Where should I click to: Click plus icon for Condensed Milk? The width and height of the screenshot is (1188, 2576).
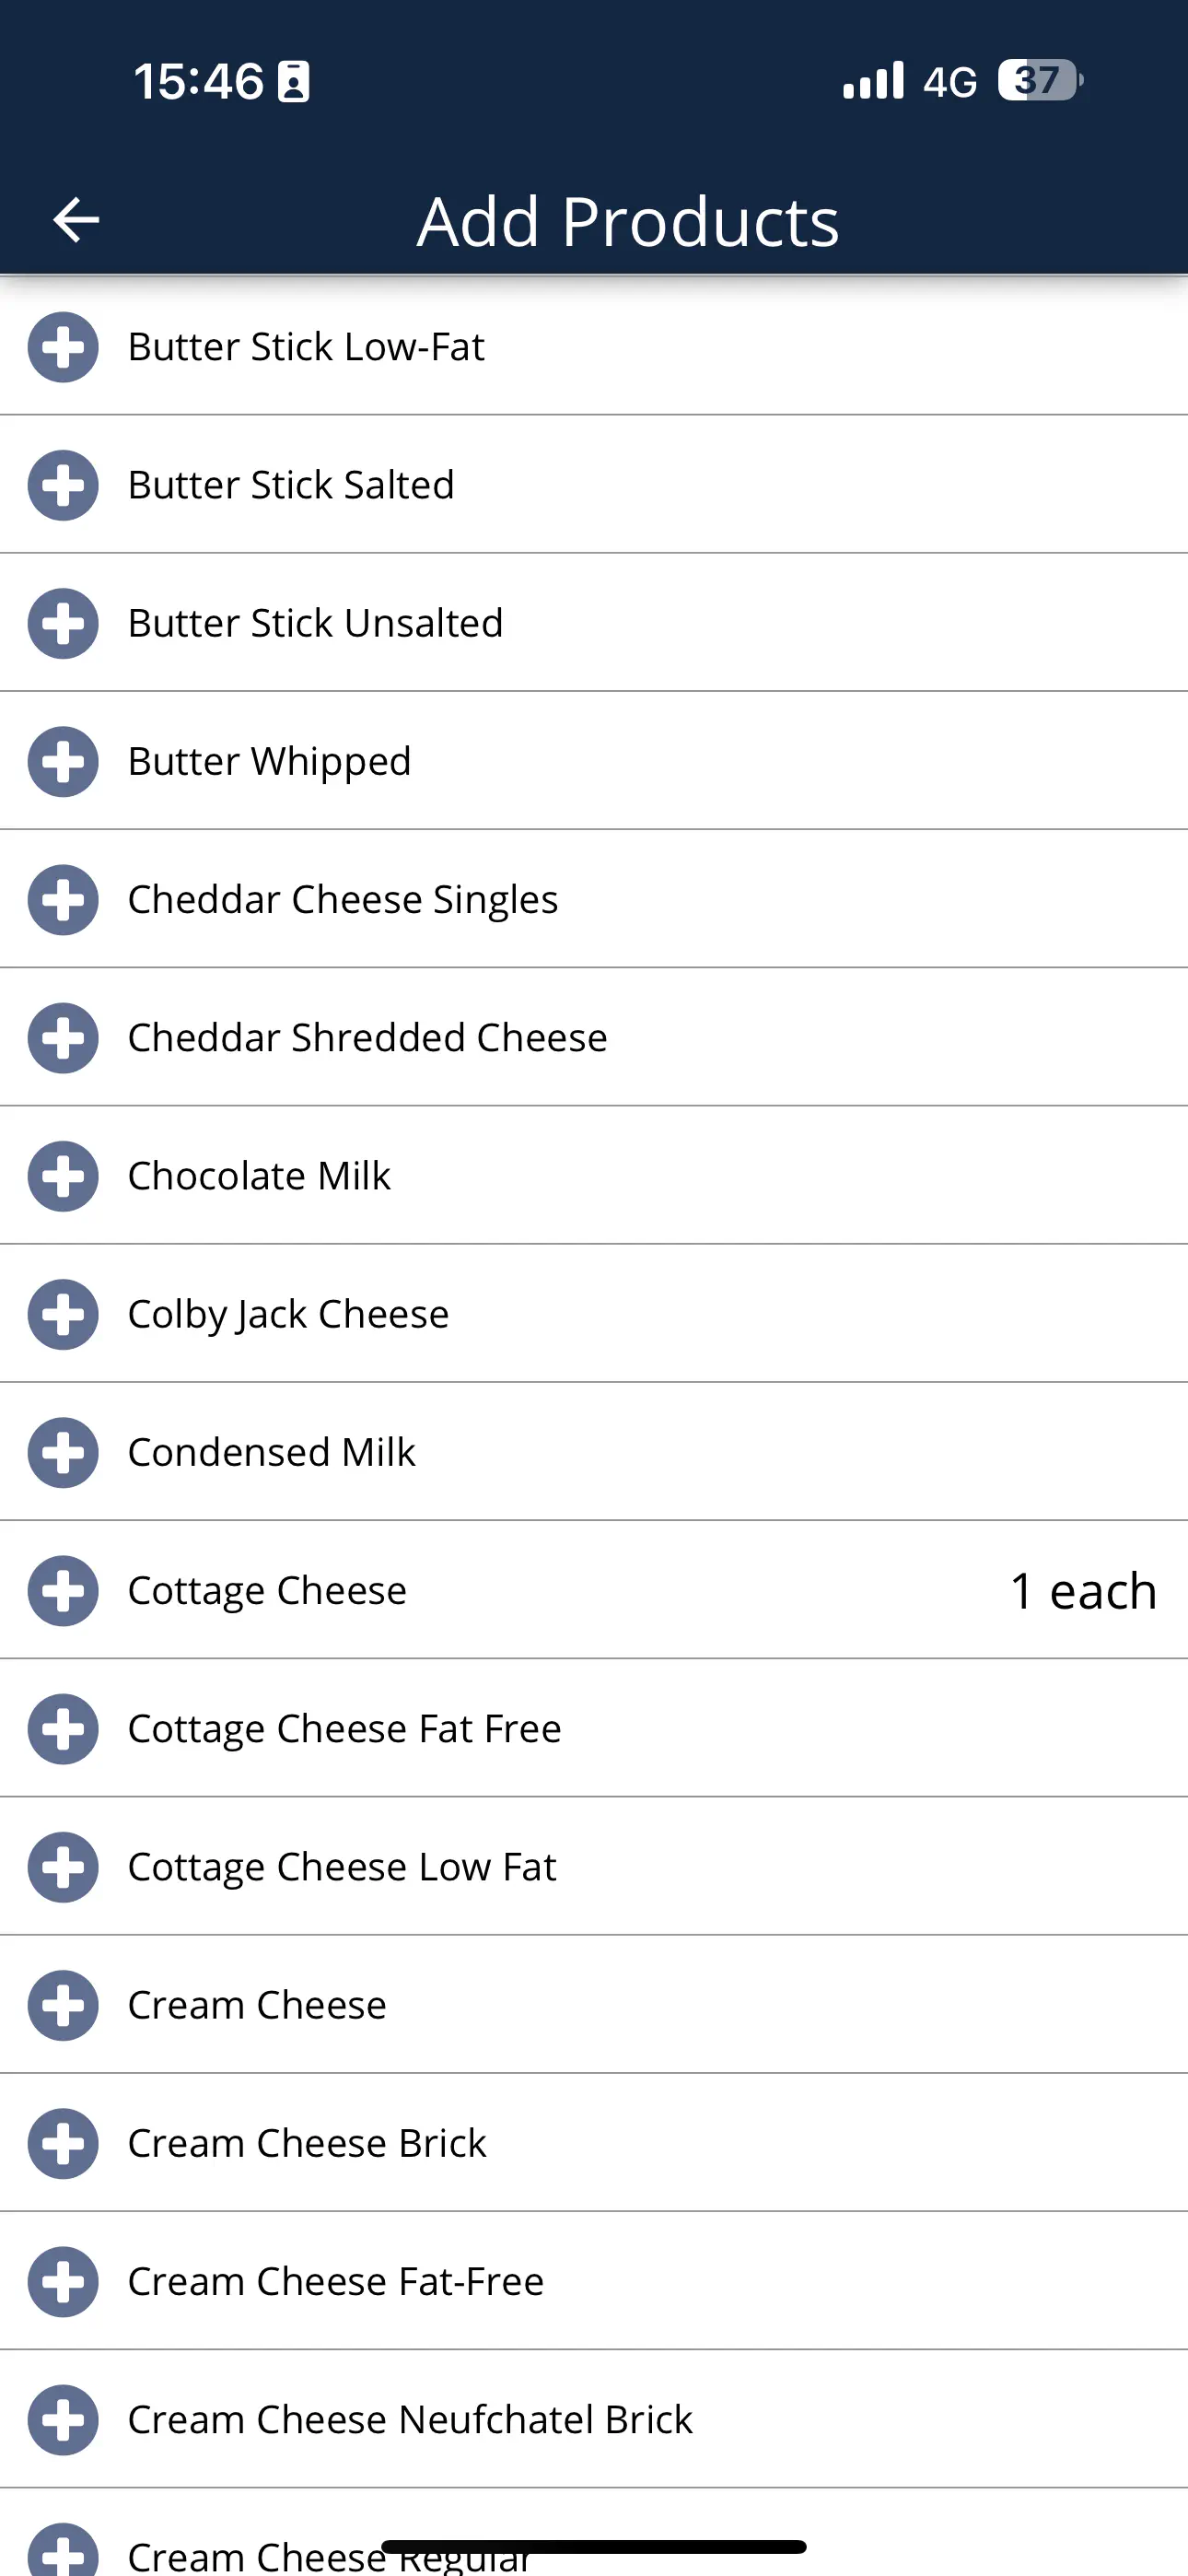pos(63,1451)
